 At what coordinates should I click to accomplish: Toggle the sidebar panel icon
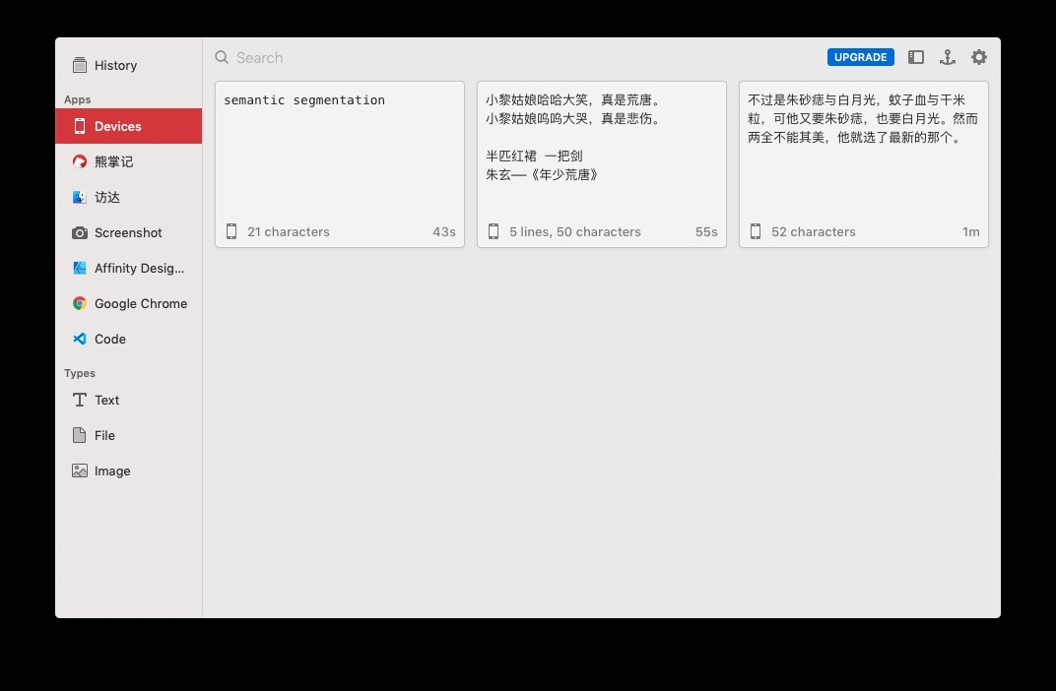916,57
